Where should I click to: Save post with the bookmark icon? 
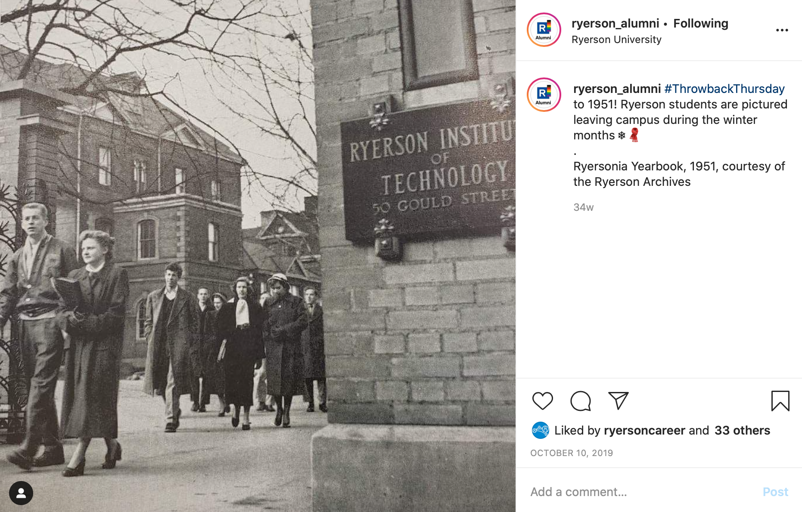[780, 401]
